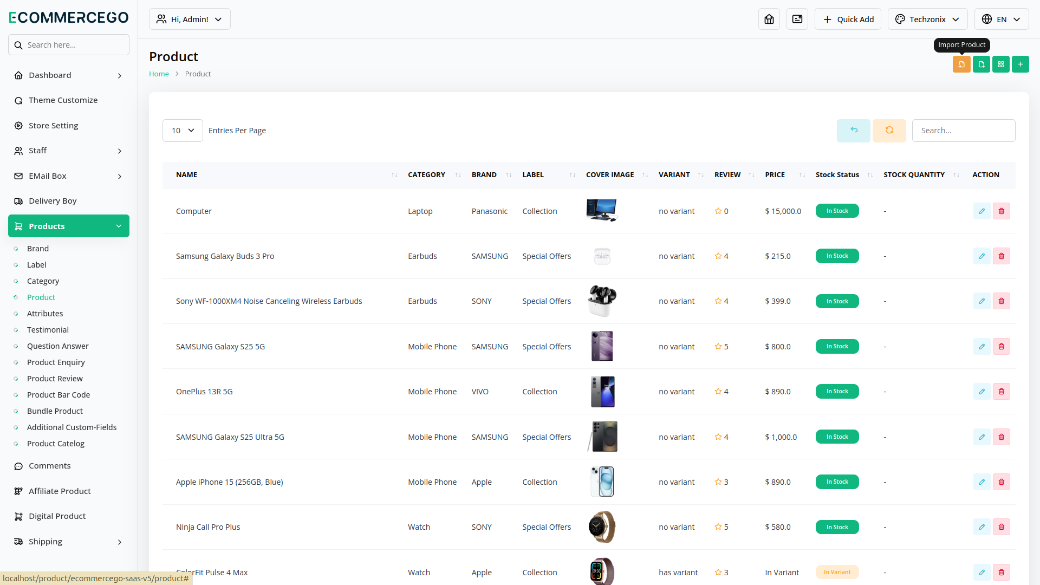Edit the OnePlus 13R 5G product
The height and width of the screenshot is (585, 1040).
click(981, 392)
